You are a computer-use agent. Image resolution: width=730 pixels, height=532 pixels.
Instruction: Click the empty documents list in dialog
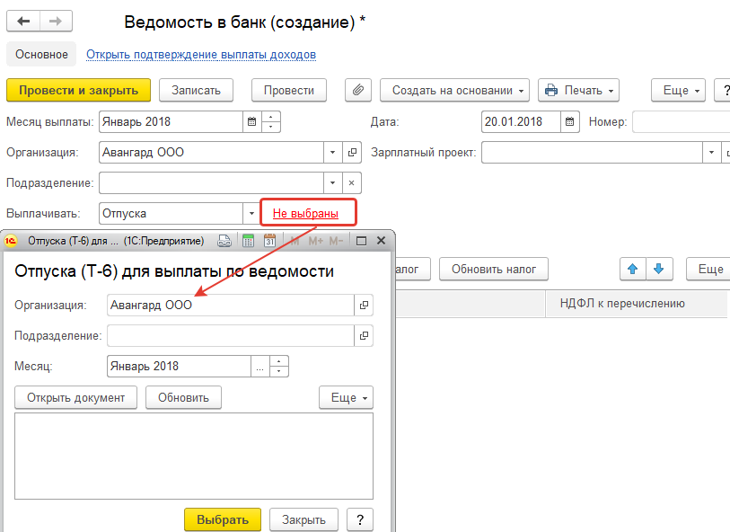194,457
